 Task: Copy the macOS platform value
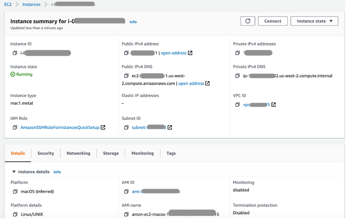pyautogui.click(x=15, y=191)
